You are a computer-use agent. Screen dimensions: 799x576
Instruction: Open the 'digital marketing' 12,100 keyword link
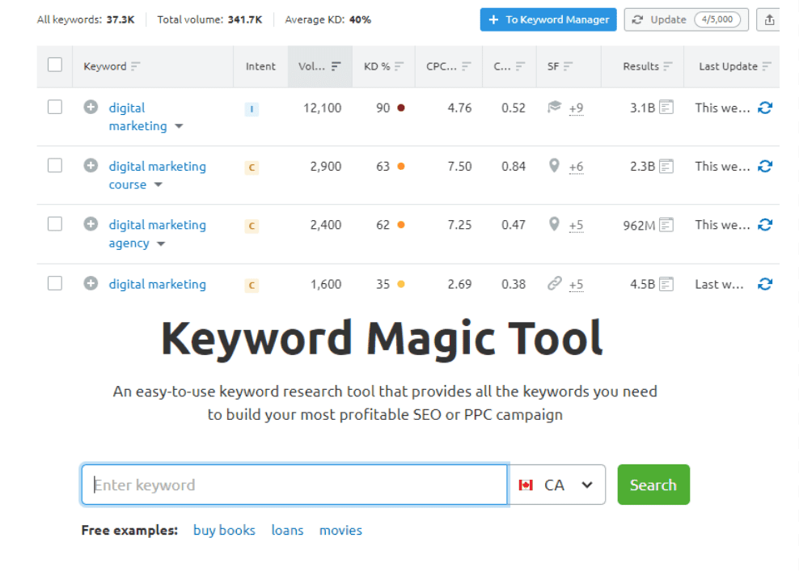click(x=137, y=116)
